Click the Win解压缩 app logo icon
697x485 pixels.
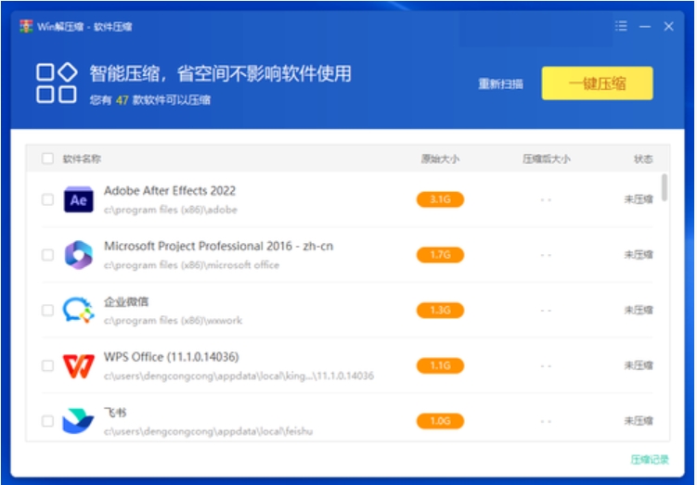pos(26,26)
